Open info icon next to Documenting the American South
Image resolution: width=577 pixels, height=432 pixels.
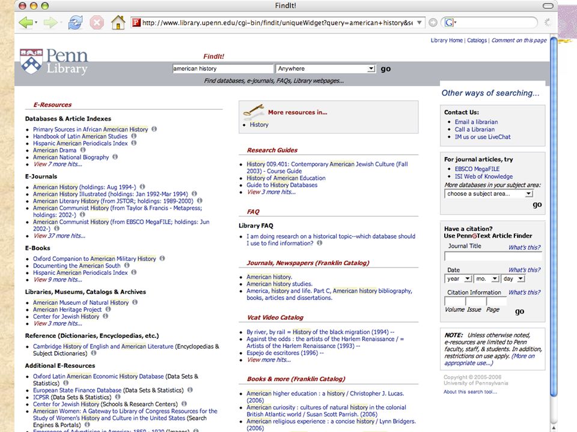pos(127,265)
